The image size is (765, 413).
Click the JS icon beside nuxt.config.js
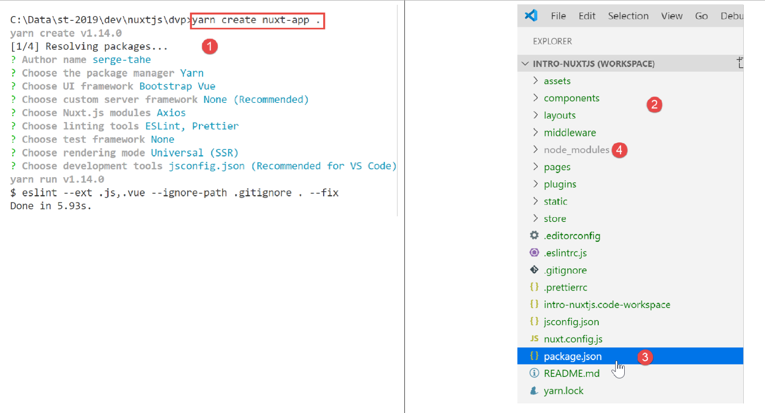coord(534,339)
